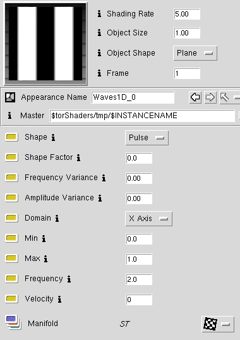Open the Domain X Axis dropdown

(x=149, y=219)
